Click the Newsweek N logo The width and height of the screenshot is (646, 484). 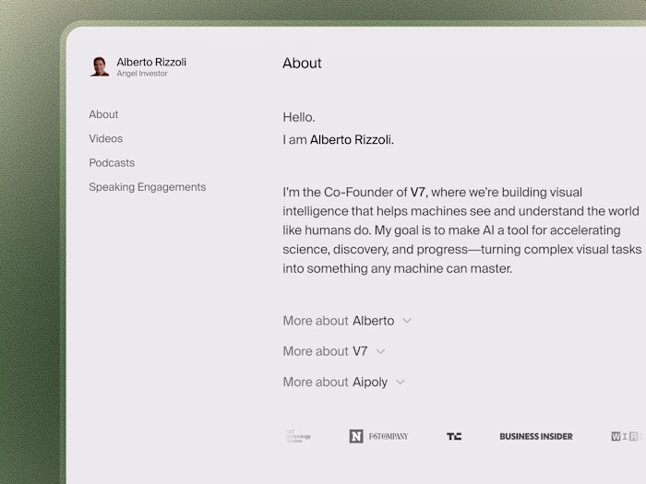click(x=356, y=436)
